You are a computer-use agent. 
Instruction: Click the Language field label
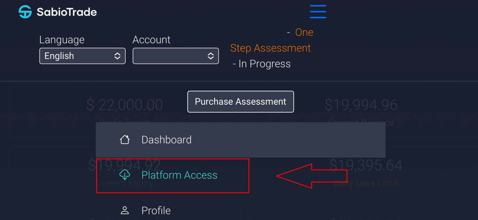click(62, 39)
